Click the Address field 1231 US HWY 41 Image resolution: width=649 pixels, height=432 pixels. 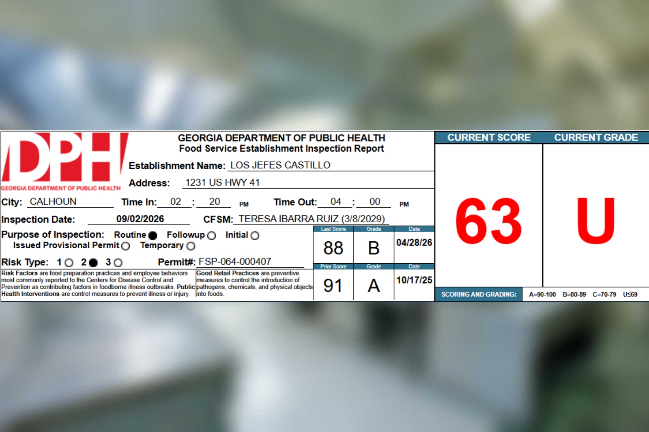pos(308,183)
